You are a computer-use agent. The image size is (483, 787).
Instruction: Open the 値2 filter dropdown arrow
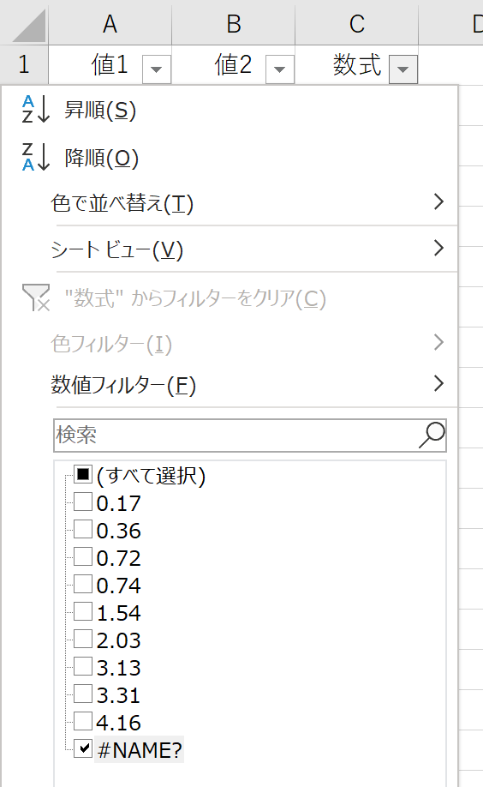[280, 69]
